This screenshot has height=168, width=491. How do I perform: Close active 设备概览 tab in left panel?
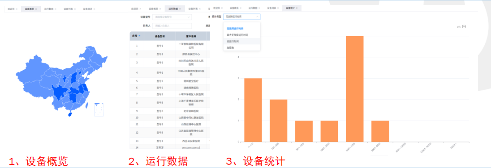click(x=36, y=9)
